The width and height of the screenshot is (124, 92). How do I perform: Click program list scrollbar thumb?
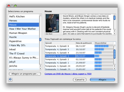click(40, 39)
